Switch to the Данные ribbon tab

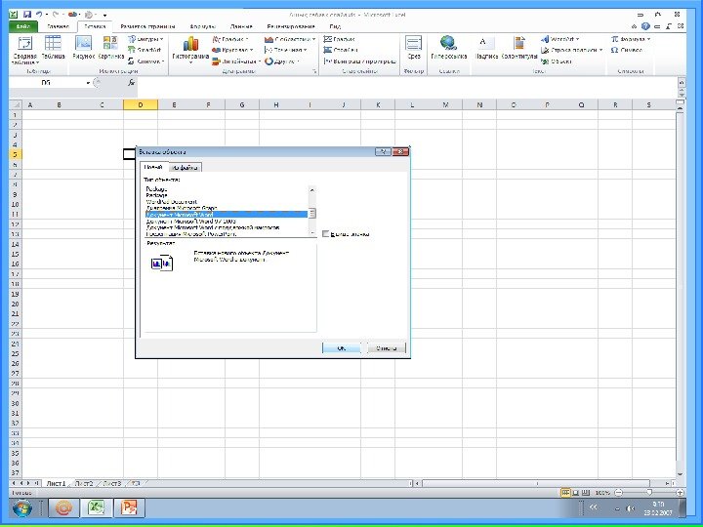[x=241, y=26]
